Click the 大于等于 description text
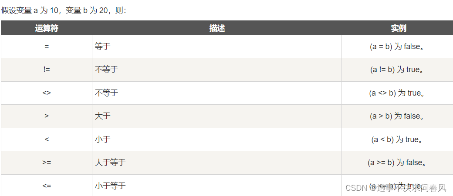Screen dimensions: 453x196 pos(110,162)
